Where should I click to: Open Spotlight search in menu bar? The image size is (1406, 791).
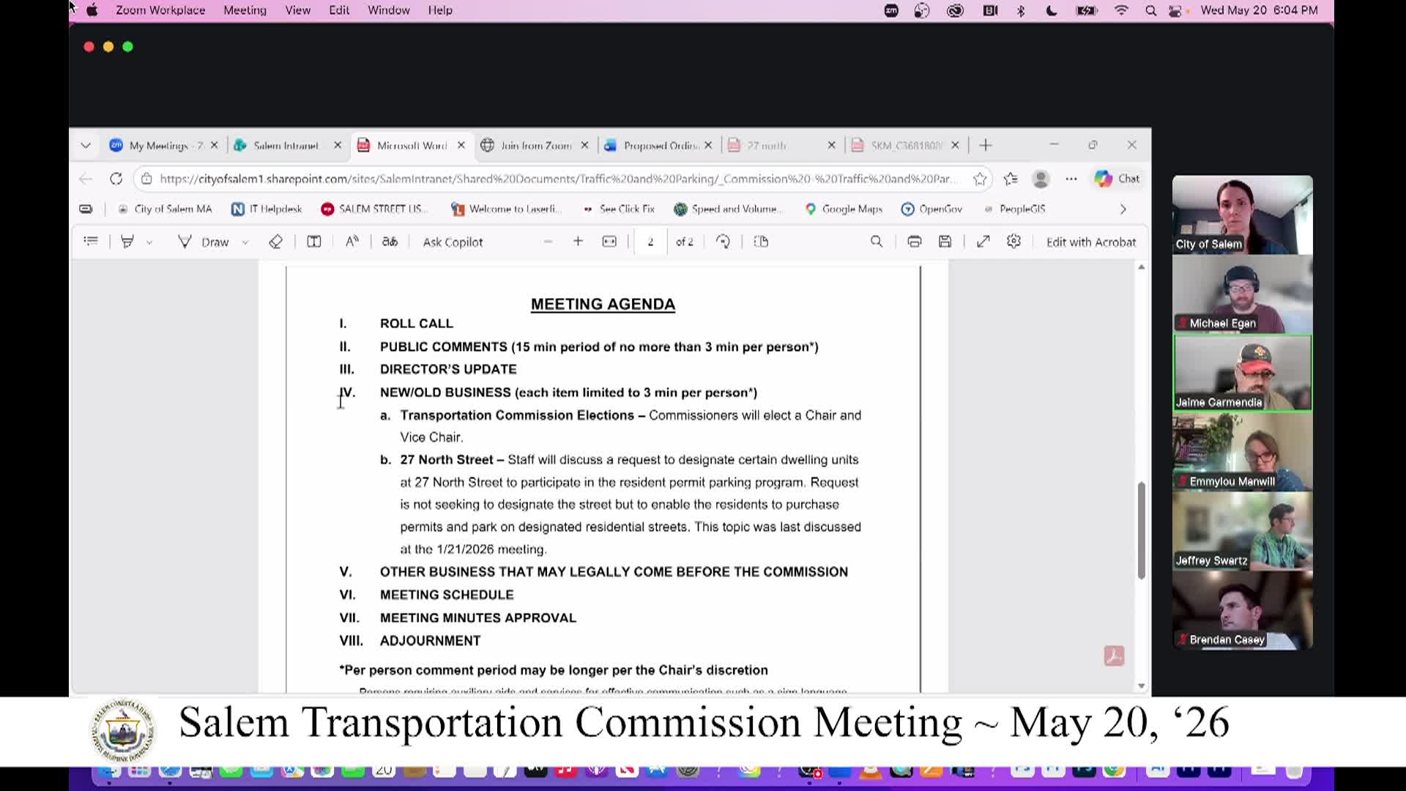(x=1150, y=10)
